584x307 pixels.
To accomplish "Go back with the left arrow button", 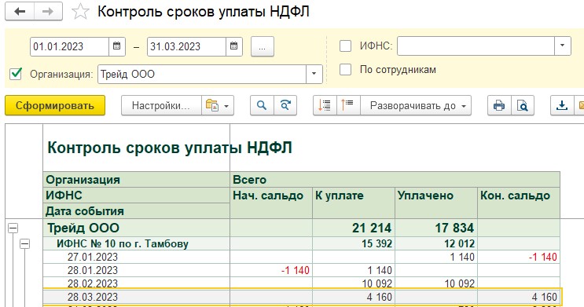I will pos(20,12).
